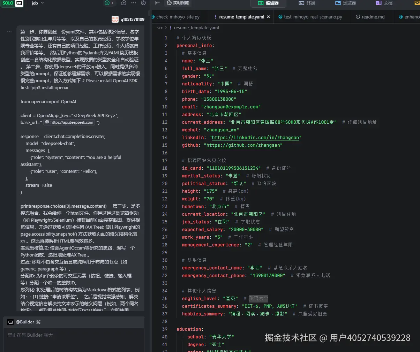Click the chat bubble icon beside SOLO

pos(20,3)
